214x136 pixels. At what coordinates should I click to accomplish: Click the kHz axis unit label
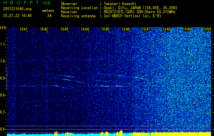(x=3, y=28)
